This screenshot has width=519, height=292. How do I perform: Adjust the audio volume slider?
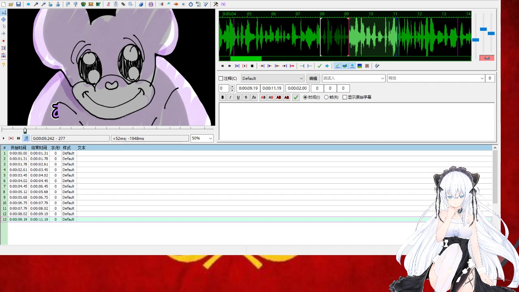pyautogui.click(x=491, y=33)
